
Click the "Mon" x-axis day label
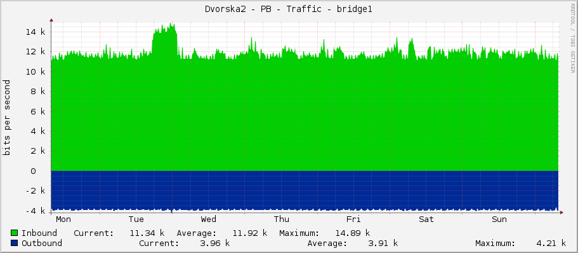pos(63,219)
